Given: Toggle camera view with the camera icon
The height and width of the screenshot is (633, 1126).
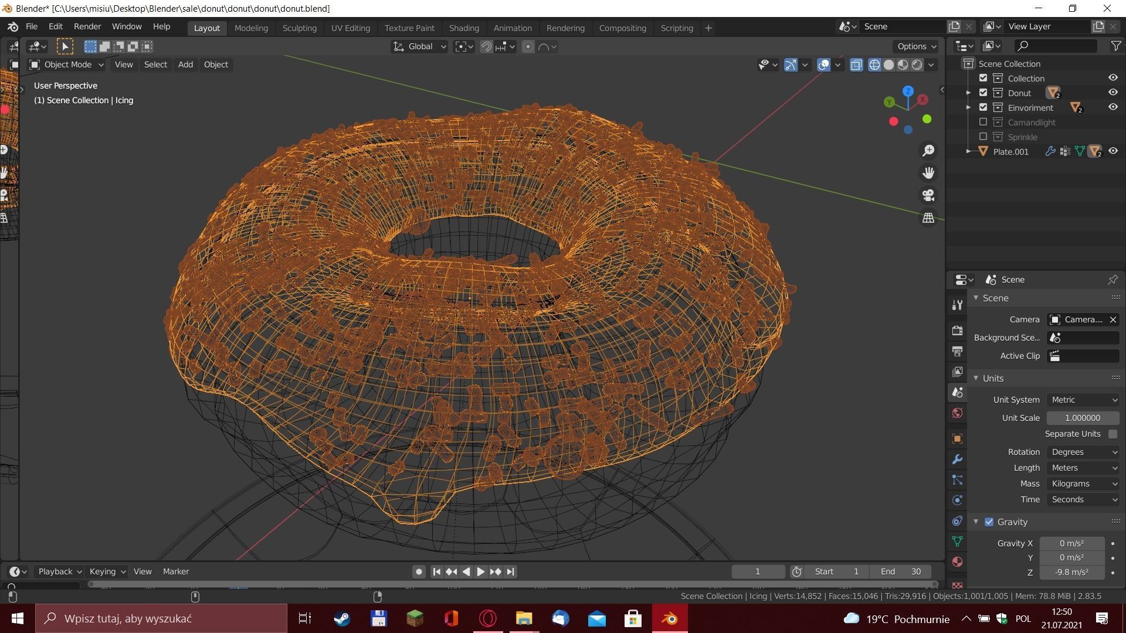Looking at the screenshot, I should [928, 195].
